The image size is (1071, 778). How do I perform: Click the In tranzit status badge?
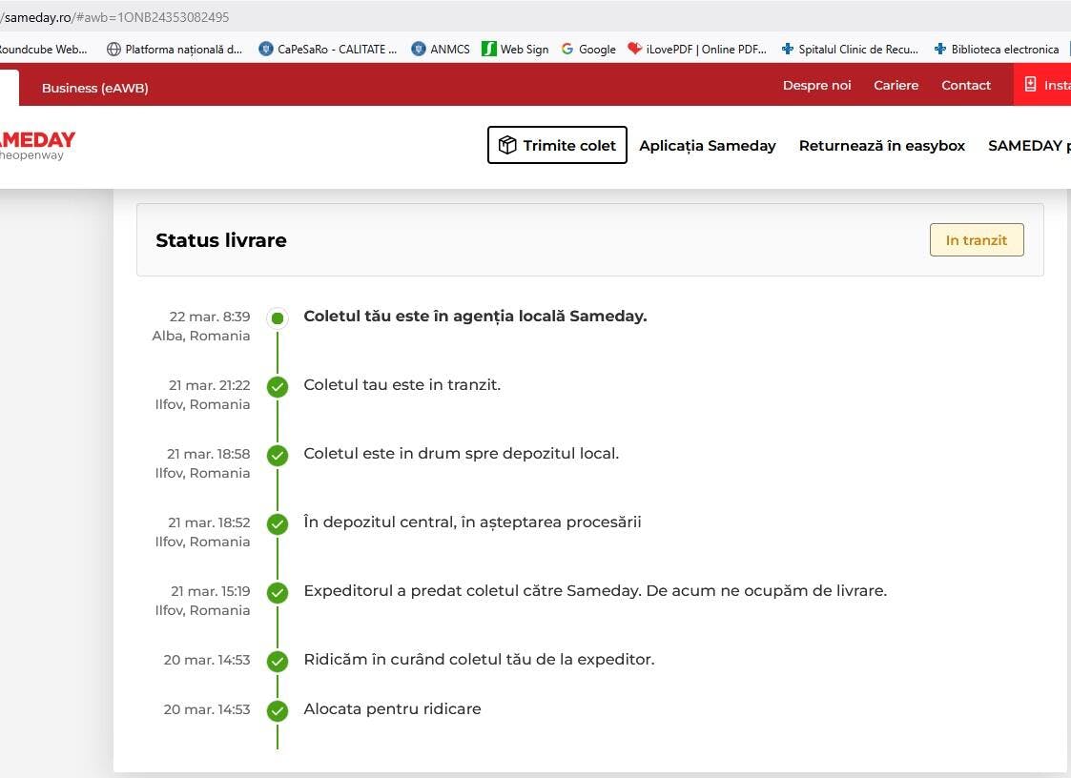click(976, 240)
